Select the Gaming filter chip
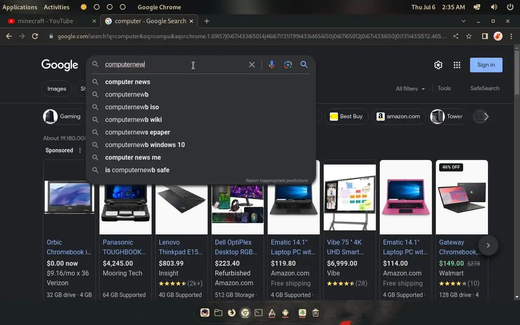 point(63,116)
